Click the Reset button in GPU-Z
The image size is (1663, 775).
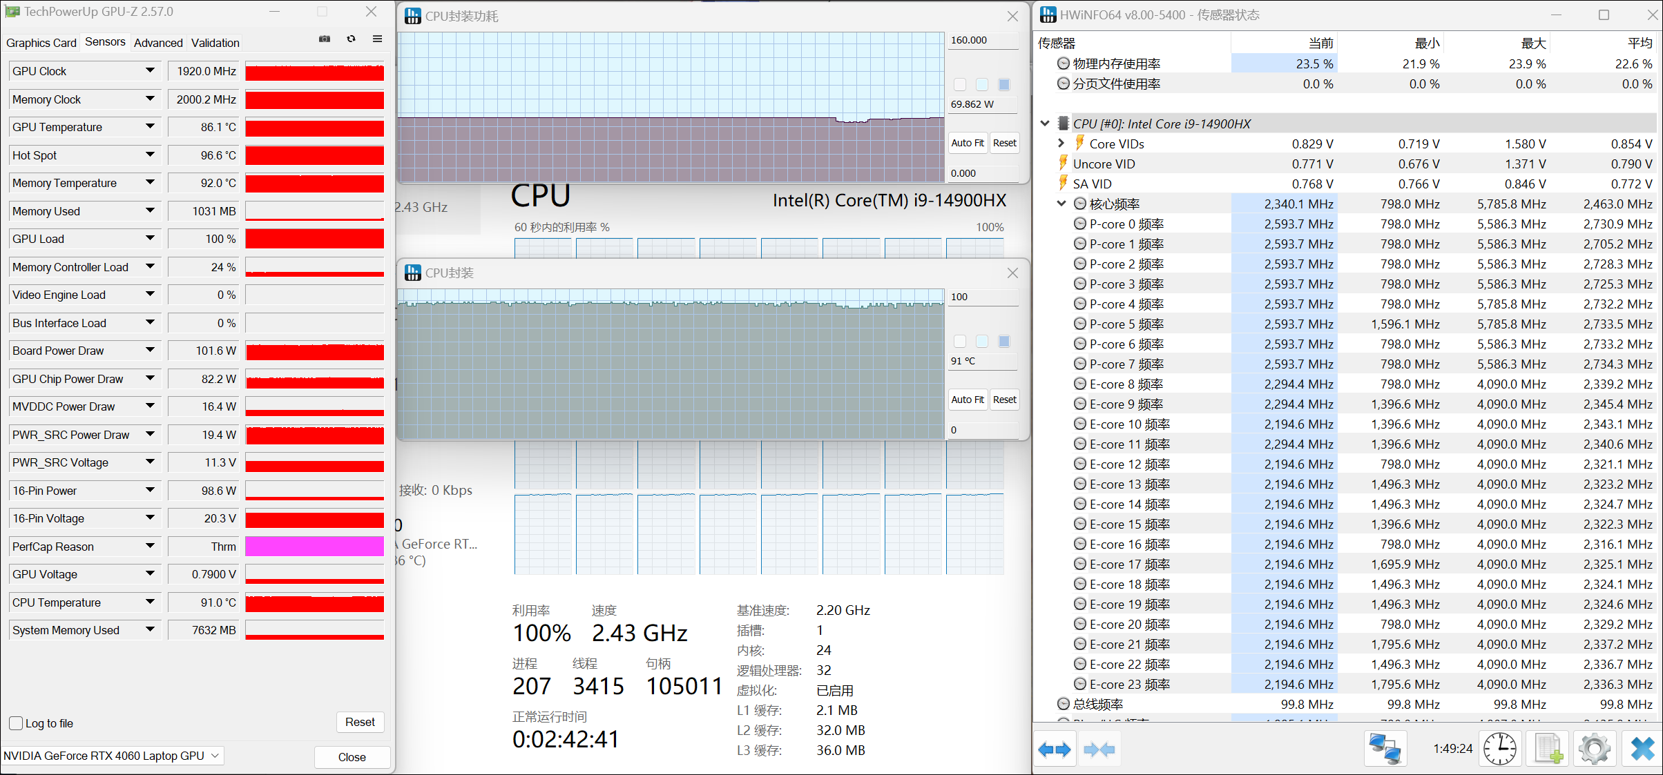(360, 722)
